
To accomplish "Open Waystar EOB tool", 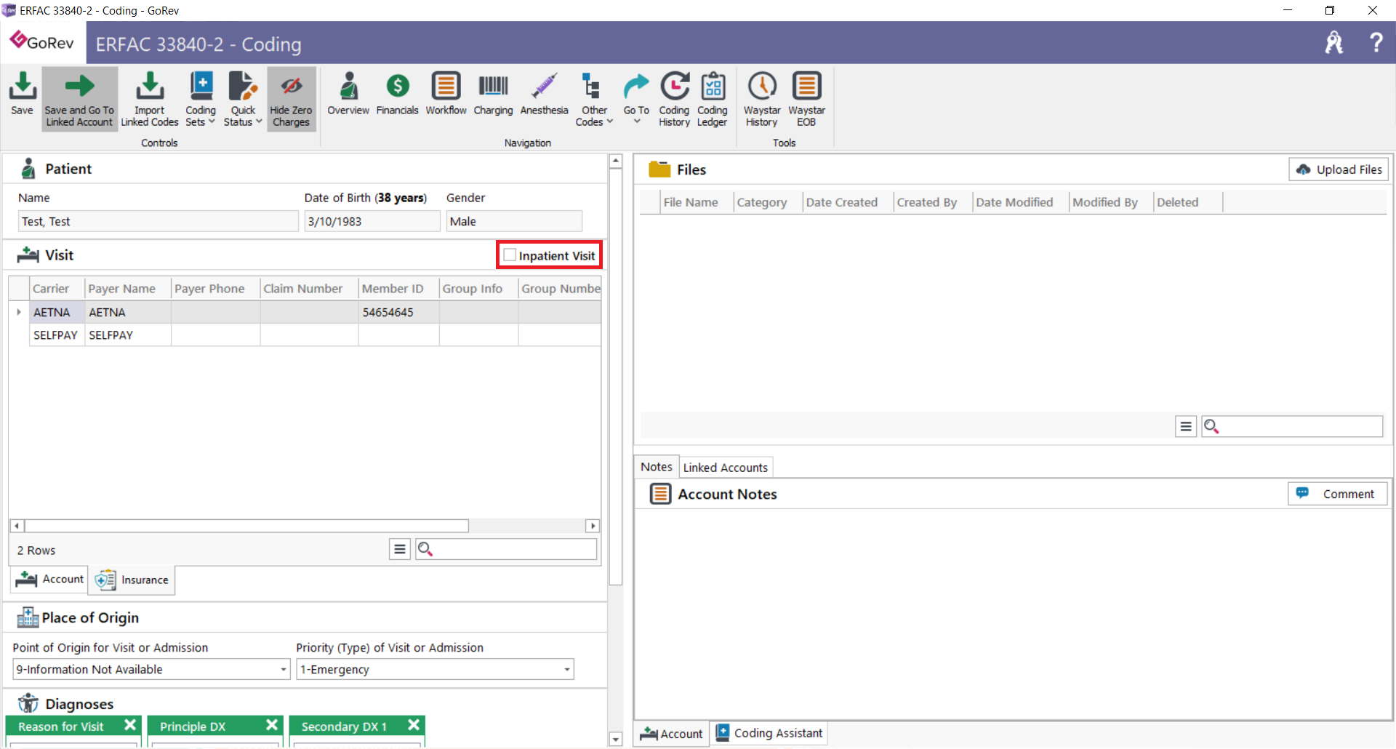I will [x=806, y=99].
